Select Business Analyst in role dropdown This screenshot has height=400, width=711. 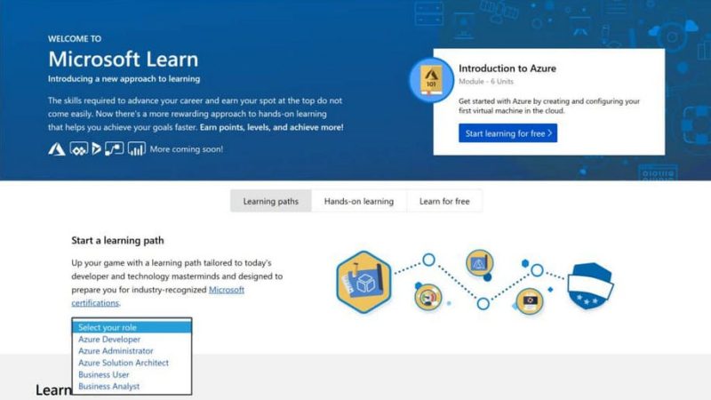[x=108, y=387]
